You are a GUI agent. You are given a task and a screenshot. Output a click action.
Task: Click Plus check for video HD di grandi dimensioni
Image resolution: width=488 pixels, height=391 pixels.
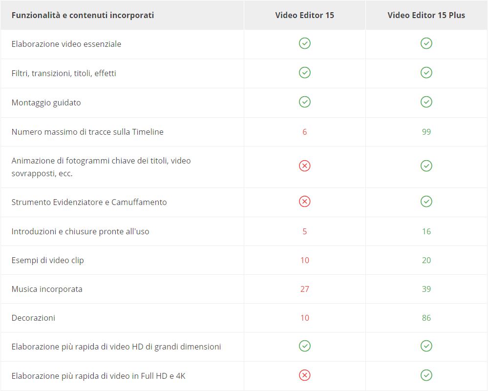coord(426,346)
